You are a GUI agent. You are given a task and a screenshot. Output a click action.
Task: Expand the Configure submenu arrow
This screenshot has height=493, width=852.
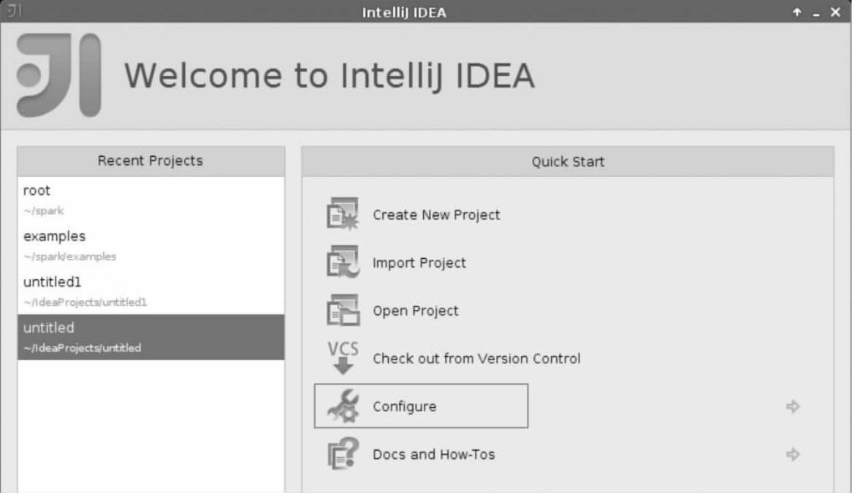click(x=793, y=406)
